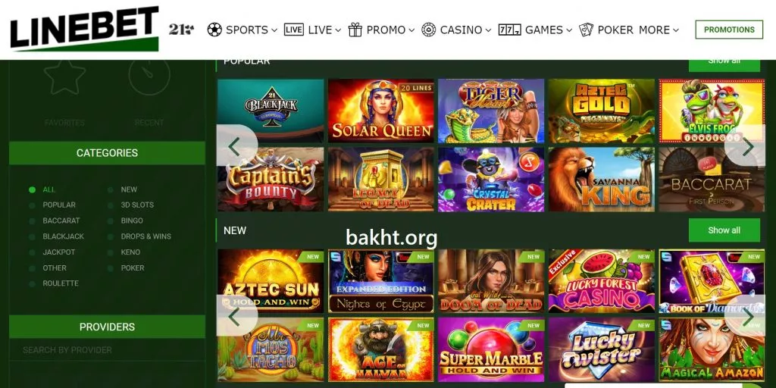The image size is (776, 388).
Task: Click Show all in the New section
Action: (724, 230)
